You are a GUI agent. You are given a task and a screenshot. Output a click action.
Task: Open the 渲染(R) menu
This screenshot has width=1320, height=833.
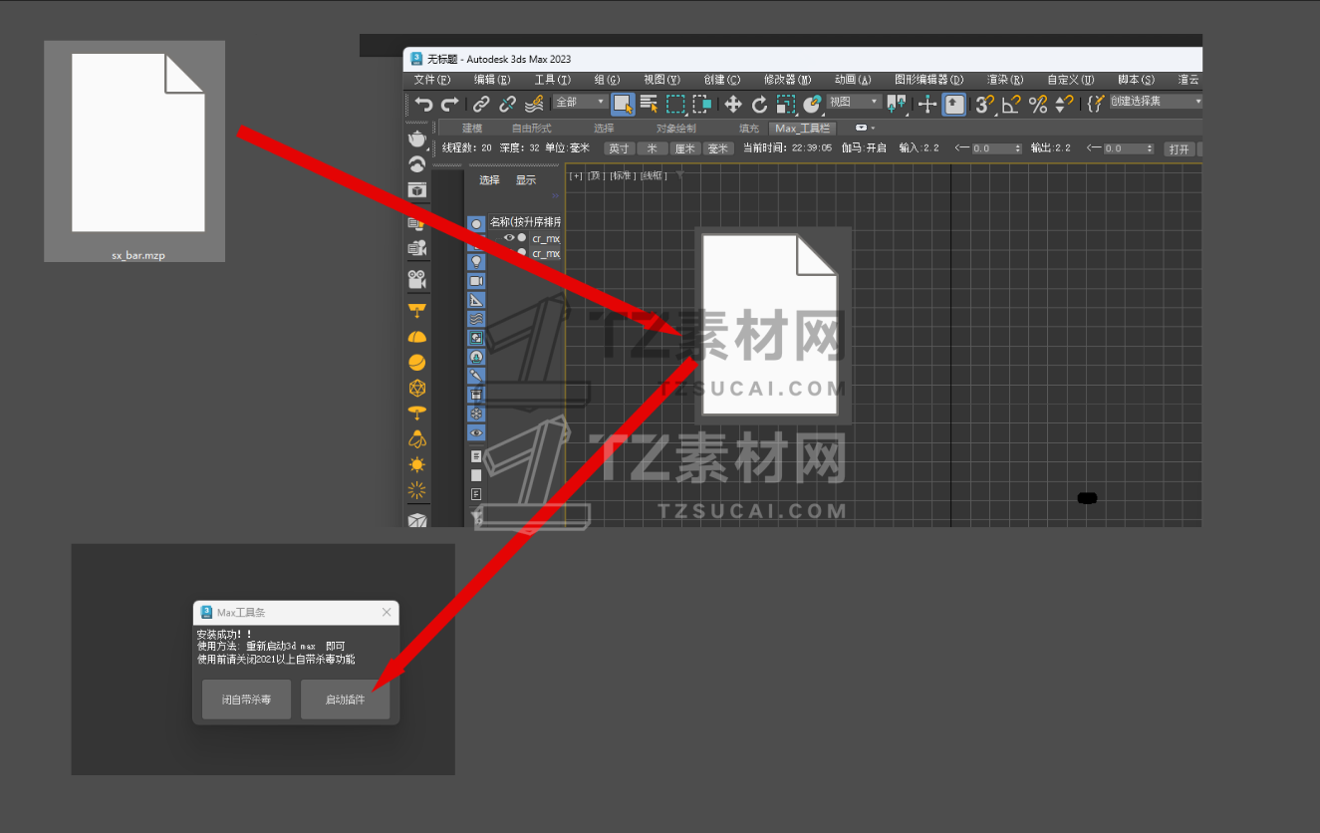tap(1005, 80)
